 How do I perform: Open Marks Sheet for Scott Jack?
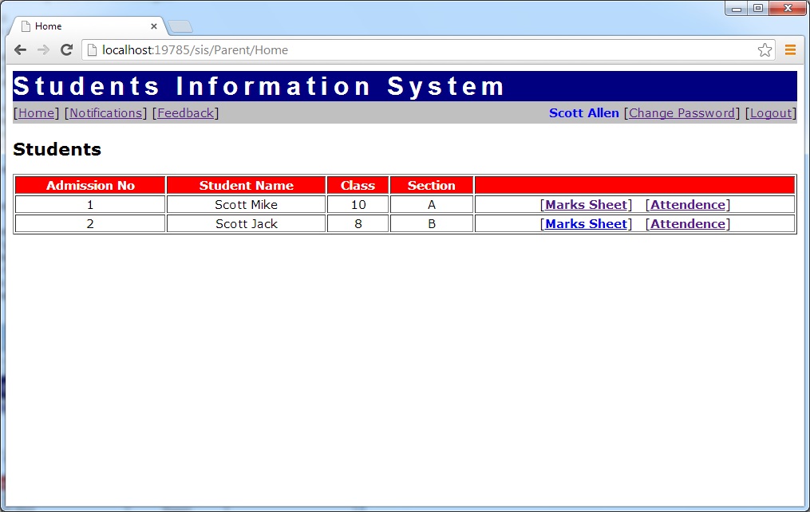[x=587, y=224]
